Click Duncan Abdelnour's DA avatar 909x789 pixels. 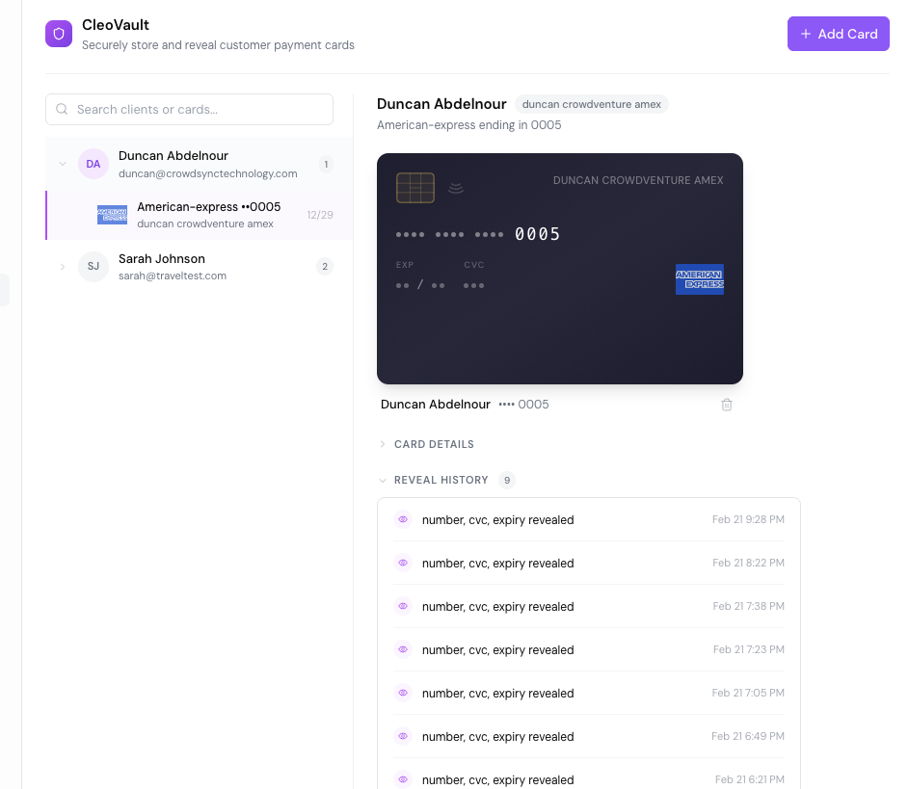pyautogui.click(x=93, y=164)
